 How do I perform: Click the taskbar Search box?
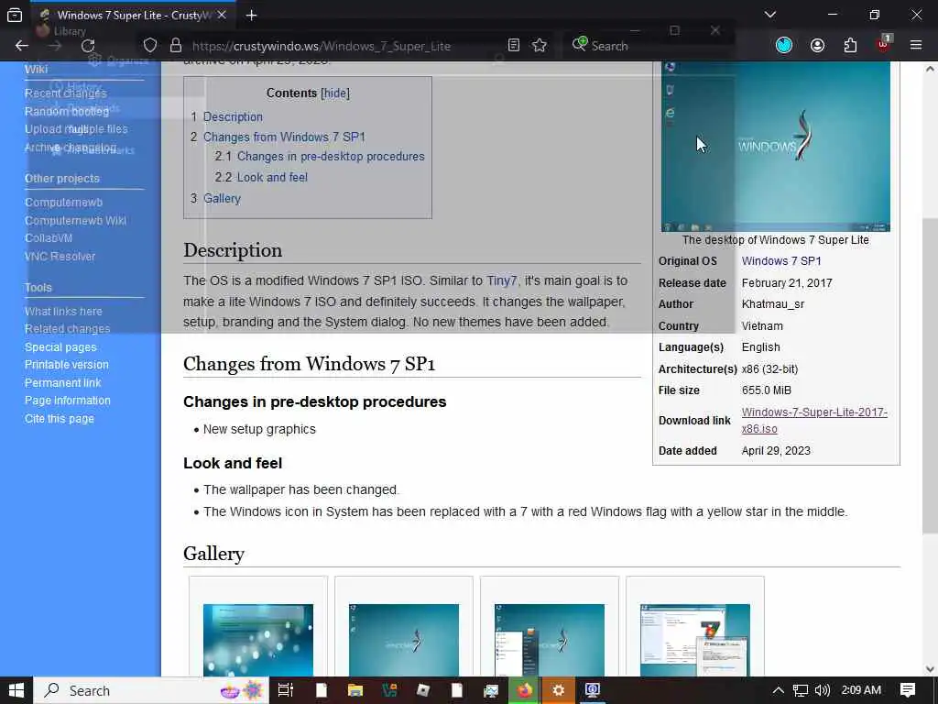(151, 690)
